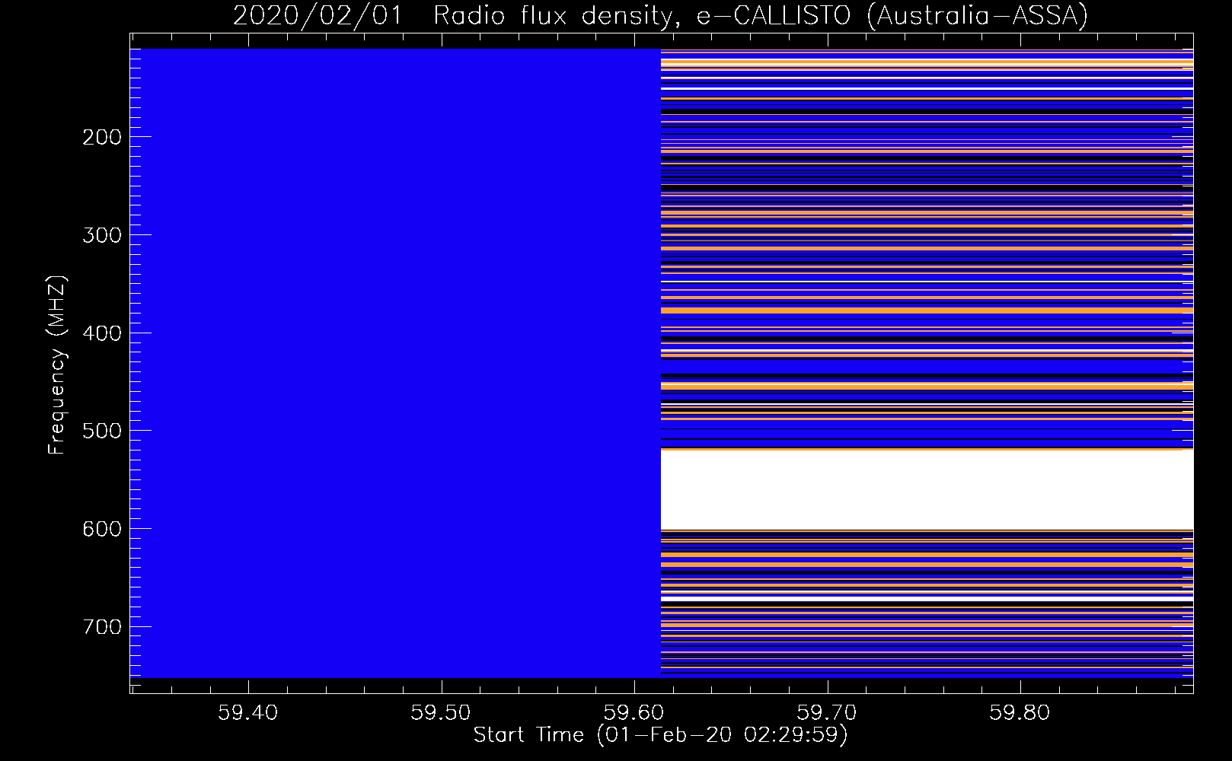
Task: Select the 500 frequency tick label
Action: [101, 431]
